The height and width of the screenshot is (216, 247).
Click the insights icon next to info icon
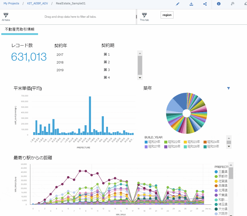coord(233,4)
